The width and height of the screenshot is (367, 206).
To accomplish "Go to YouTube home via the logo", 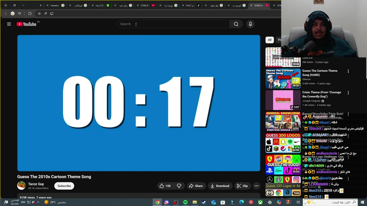I will [x=26, y=24].
